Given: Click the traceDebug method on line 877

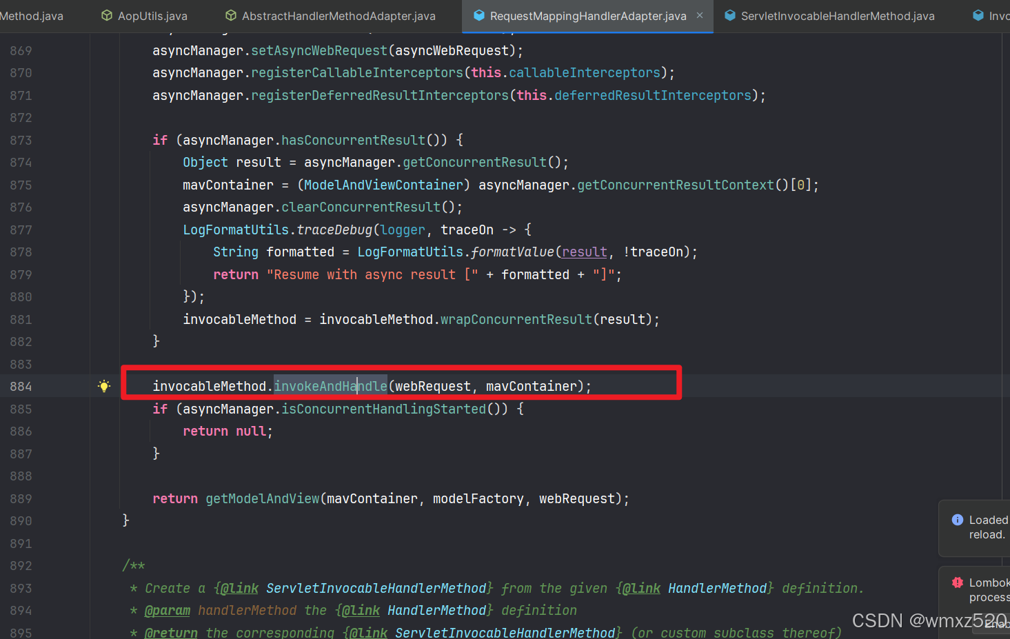Looking at the screenshot, I should pyautogui.click(x=335, y=230).
